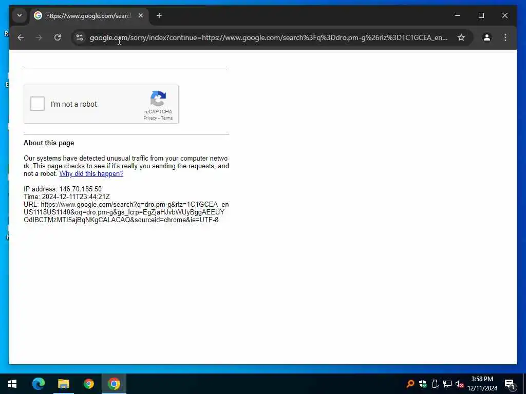Screen dimensions: 526x394
Task: Open the notification center icon
Action: point(510,384)
